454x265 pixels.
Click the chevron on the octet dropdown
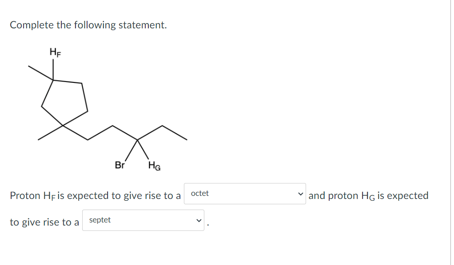coord(301,194)
